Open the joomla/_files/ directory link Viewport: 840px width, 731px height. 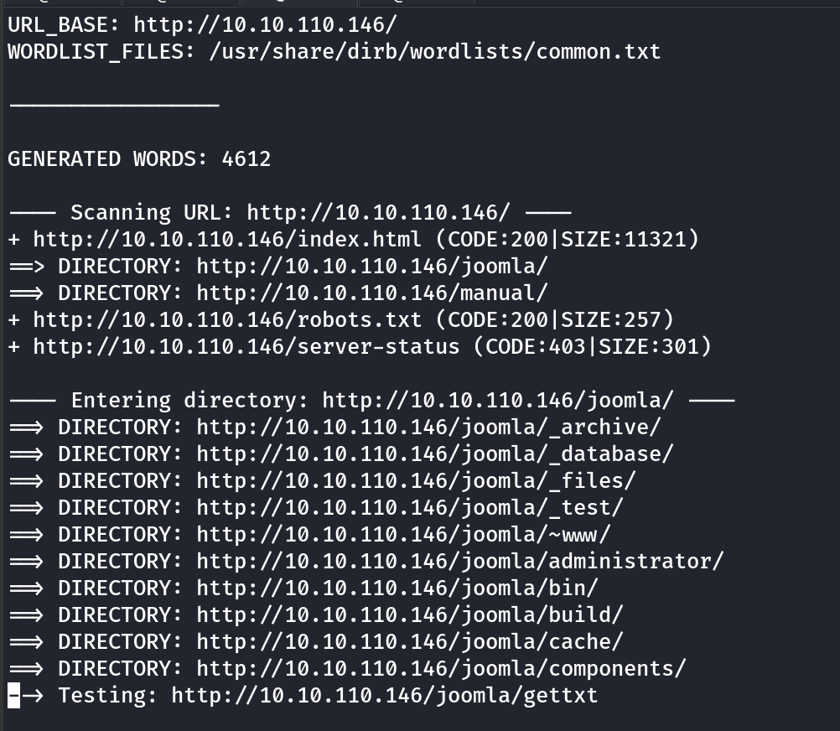tap(416, 480)
